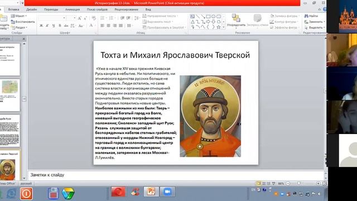The height and width of the screenshot is (201, 357).
Task: Click the Восстановить button
Action: pyautogui.click(x=23, y=22)
